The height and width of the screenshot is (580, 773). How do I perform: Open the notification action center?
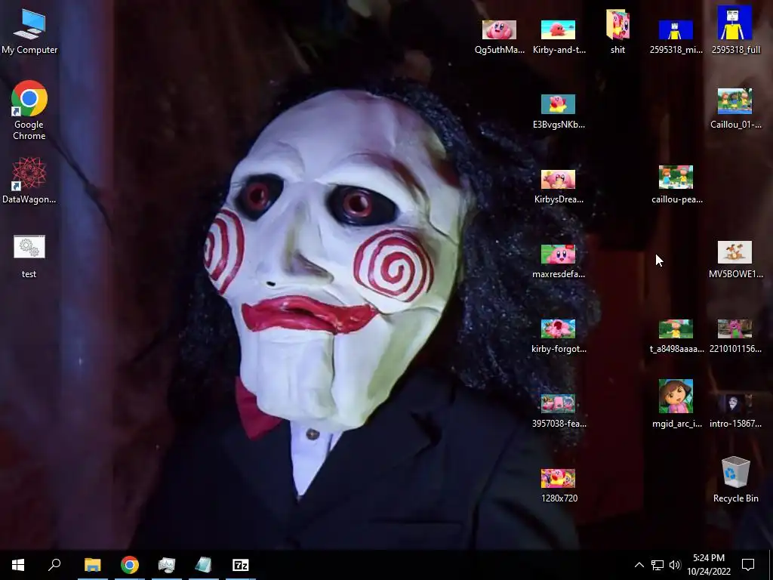[748, 565]
